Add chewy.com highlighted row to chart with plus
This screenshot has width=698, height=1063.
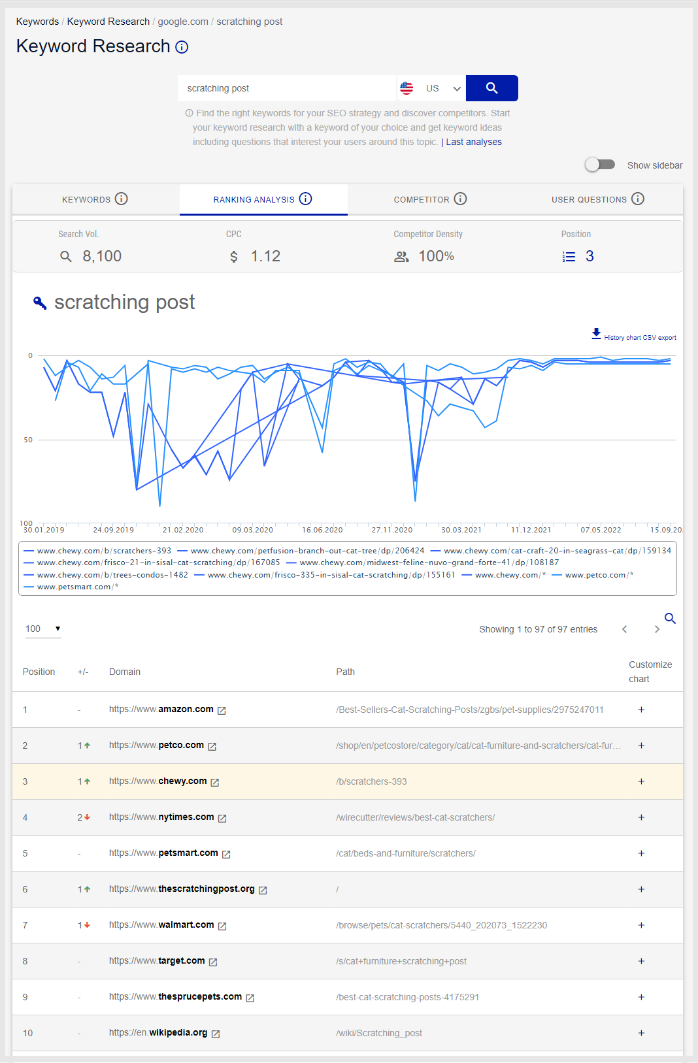(641, 781)
